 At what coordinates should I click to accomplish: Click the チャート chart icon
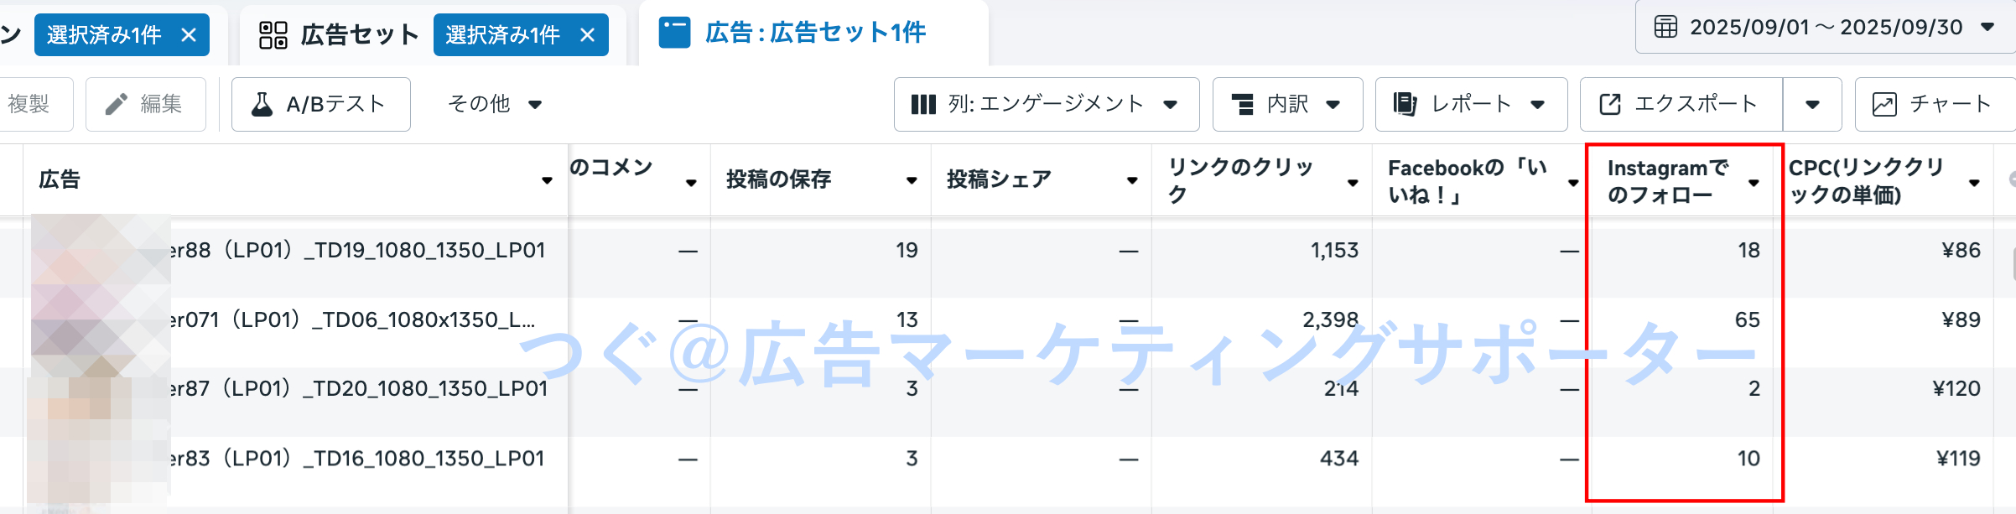[x=1884, y=104]
